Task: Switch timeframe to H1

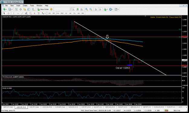Action: pyautogui.click(x=66, y=13)
